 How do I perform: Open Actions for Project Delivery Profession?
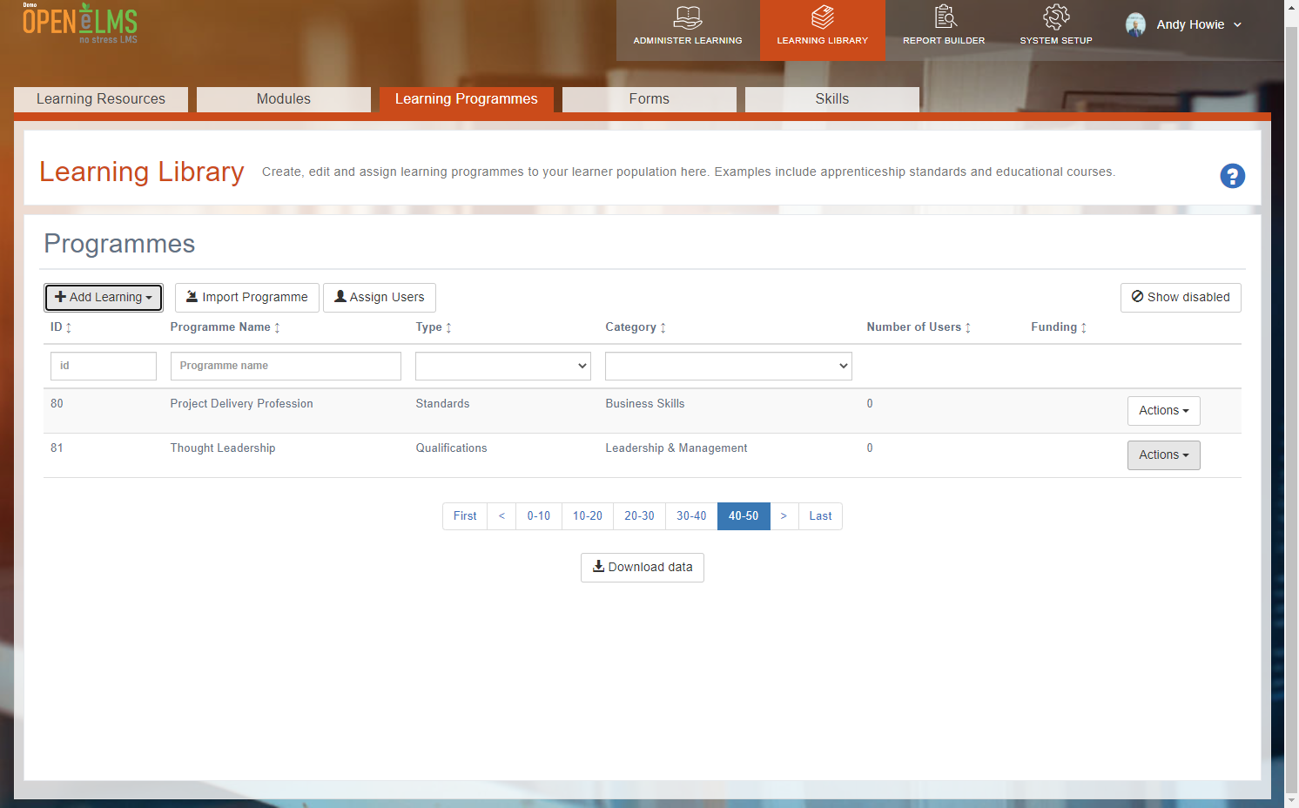click(1164, 411)
